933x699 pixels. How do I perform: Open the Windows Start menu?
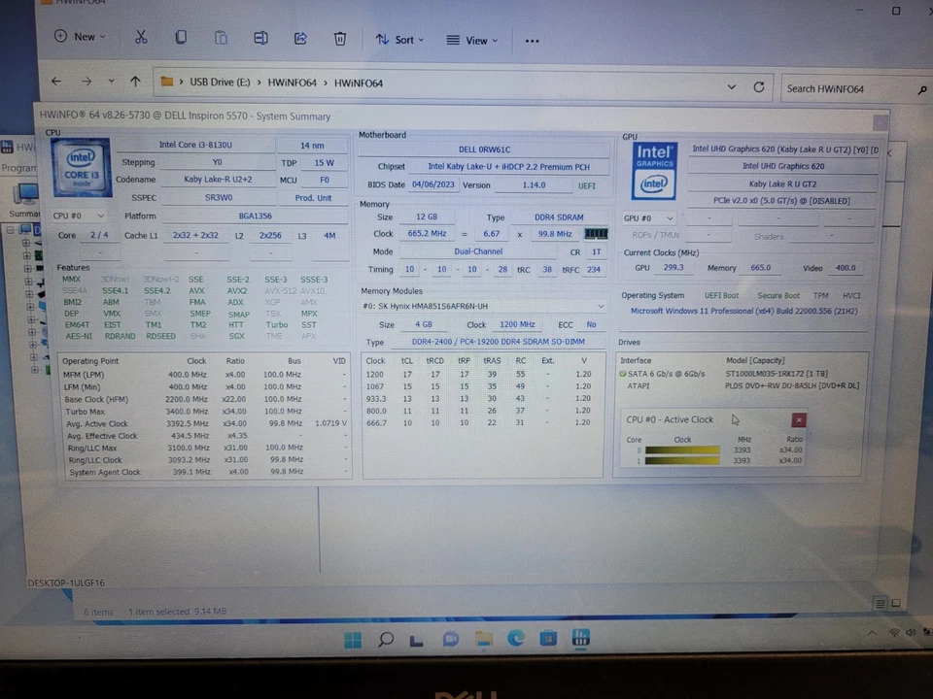click(x=352, y=640)
